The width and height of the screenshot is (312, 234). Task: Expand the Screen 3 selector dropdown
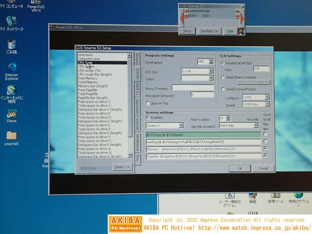pos(181,126)
